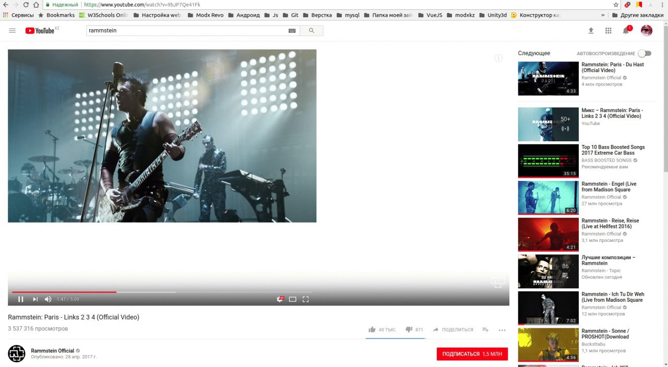Image resolution: width=668 pixels, height=367 pixels.
Task: Open BASS BOOSTED SONGS channel name
Action: click(x=606, y=160)
